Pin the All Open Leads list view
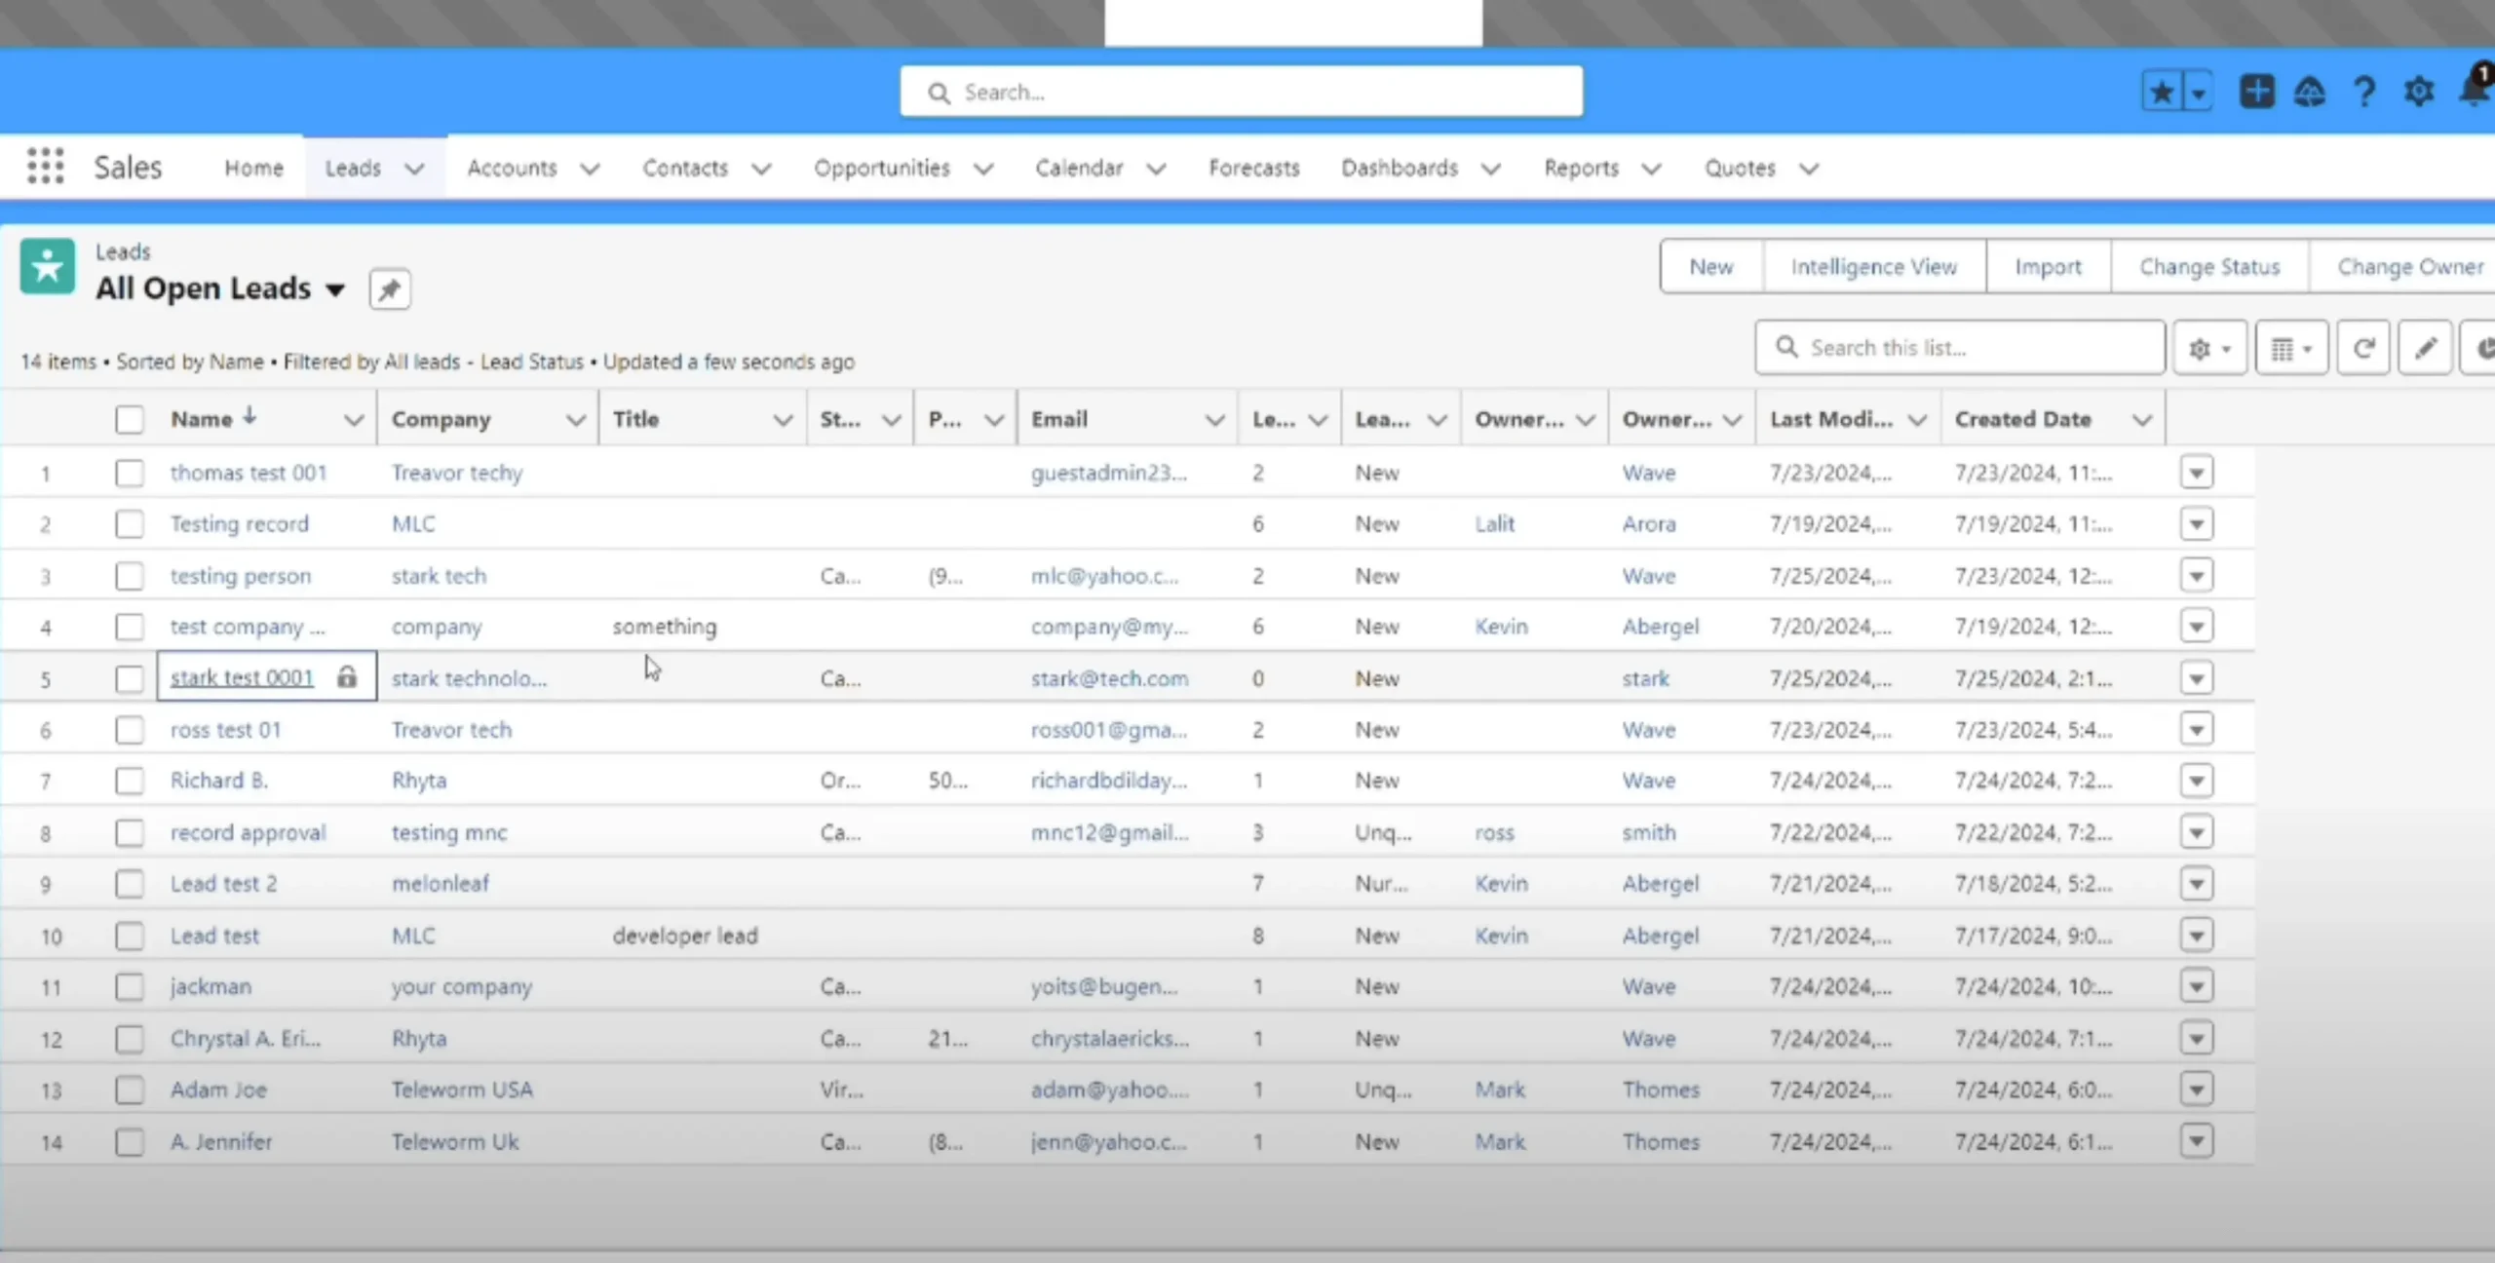This screenshot has width=2495, height=1263. pos(389,289)
